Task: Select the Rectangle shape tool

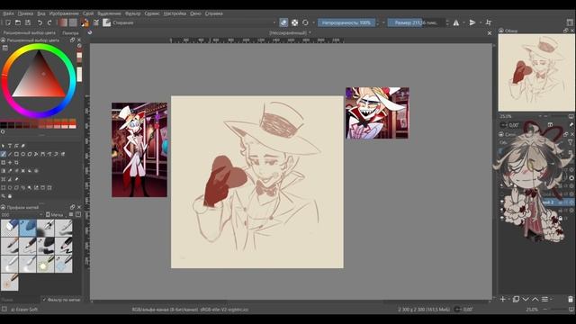Action: click(16, 154)
